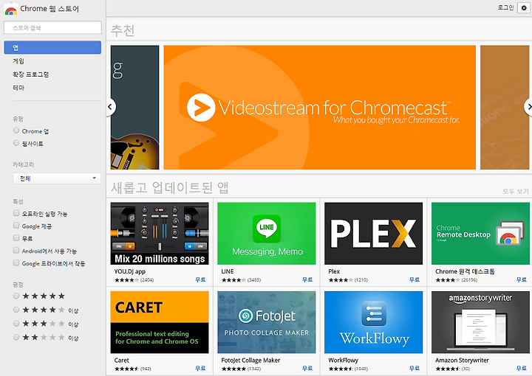The width and height of the screenshot is (532, 376).
Task: Click 무료 button for WorkFlowy
Action: tap(415, 368)
